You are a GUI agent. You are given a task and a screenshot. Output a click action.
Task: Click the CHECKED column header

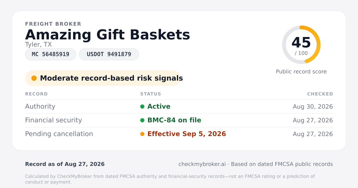tap(320, 94)
